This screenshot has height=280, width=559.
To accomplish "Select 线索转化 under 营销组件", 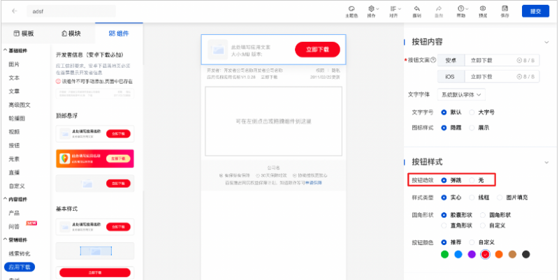I will (x=20, y=253).
